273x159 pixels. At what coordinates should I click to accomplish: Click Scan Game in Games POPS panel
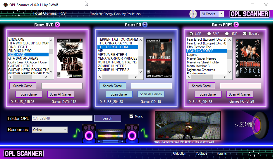point(208,94)
